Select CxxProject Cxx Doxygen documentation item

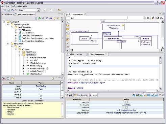pyautogui.click(x=38, y=38)
